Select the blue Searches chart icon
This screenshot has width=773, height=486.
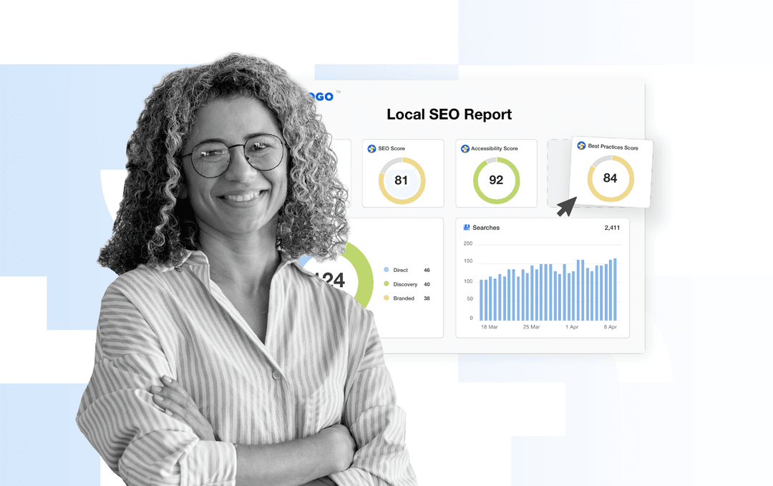[x=467, y=228]
